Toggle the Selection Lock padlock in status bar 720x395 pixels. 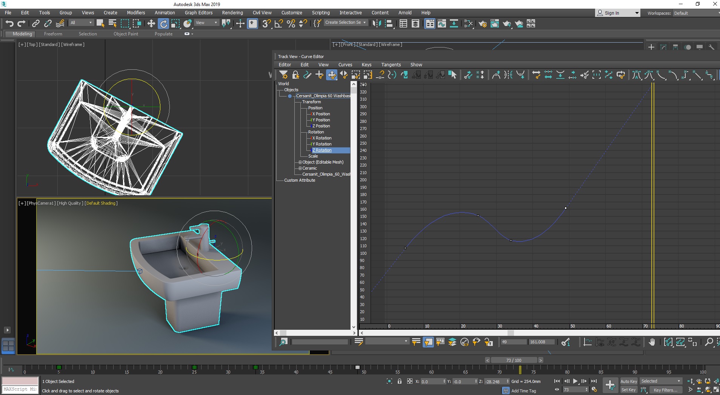(x=400, y=381)
